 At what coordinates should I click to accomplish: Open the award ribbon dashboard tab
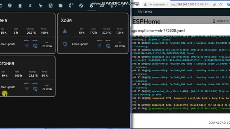10,6
